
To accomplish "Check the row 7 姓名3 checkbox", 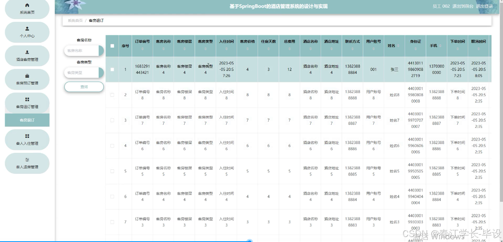I will [x=112, y=222].
